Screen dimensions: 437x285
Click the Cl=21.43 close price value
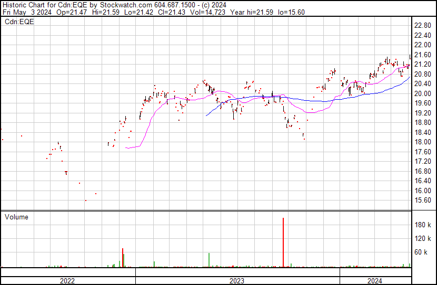[x=172, y=12]
